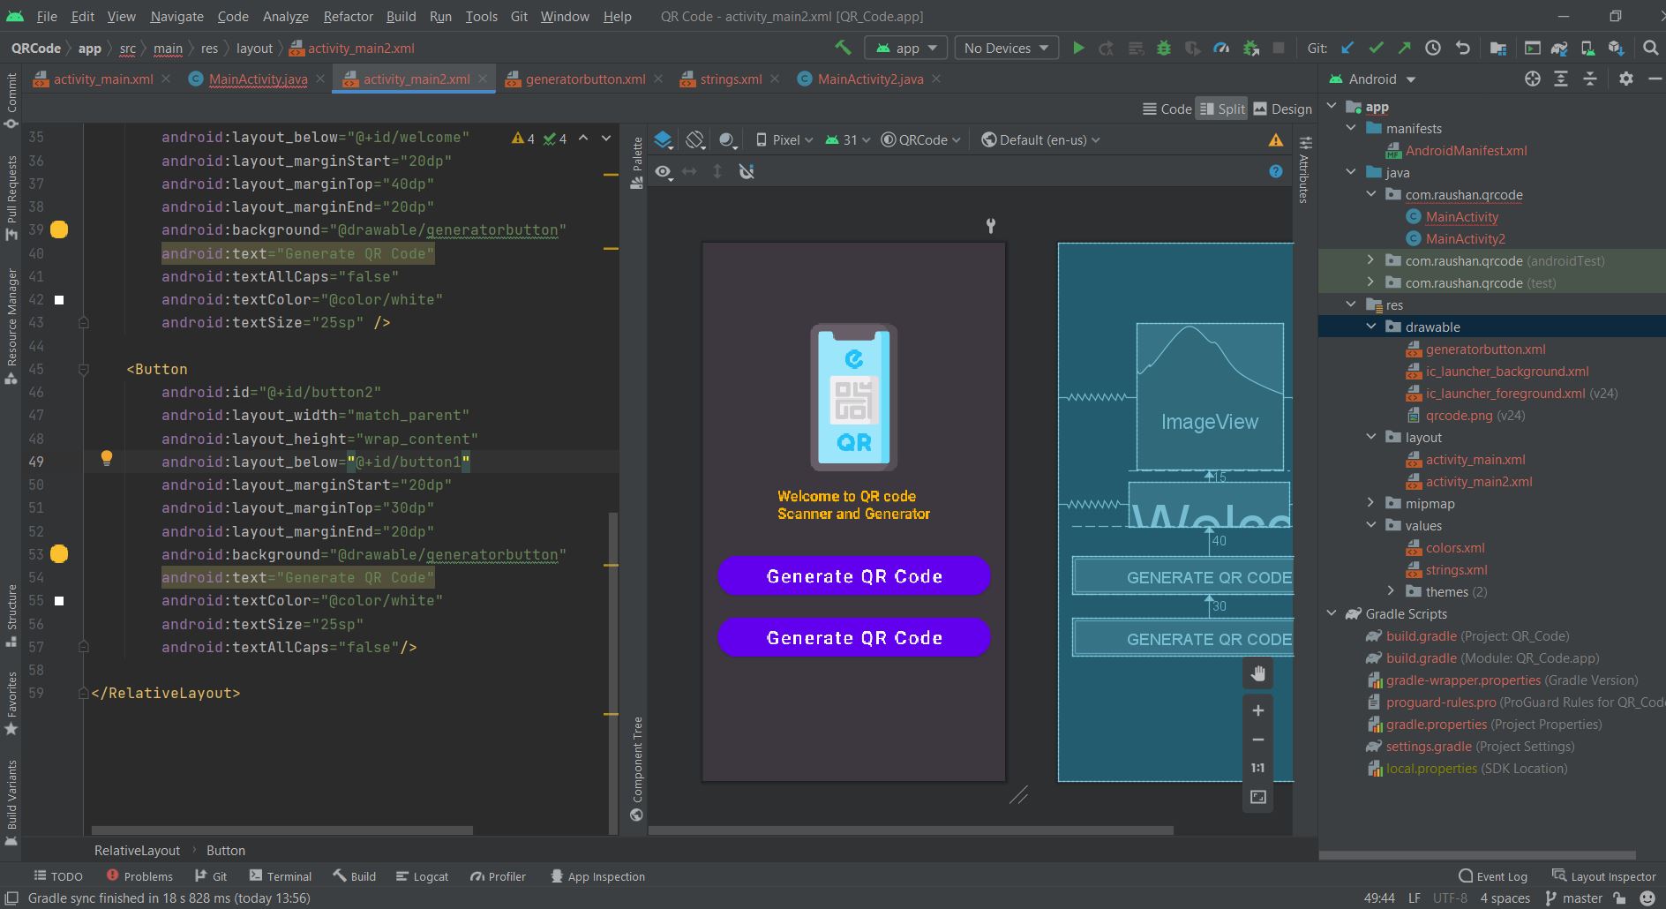Screen dimensions: 1666x909
Task: Switch editor to Code view mode
Action: click(1167, 109)
